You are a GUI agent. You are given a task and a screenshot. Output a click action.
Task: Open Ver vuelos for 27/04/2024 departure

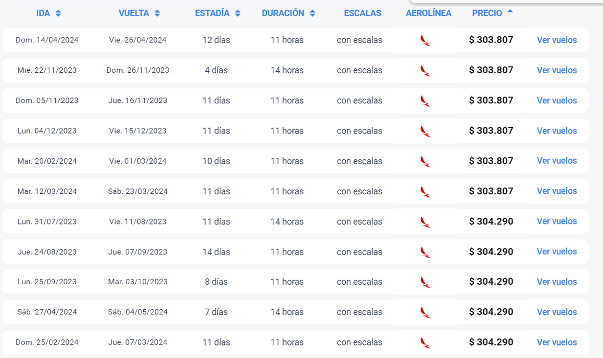click(557, 312)
